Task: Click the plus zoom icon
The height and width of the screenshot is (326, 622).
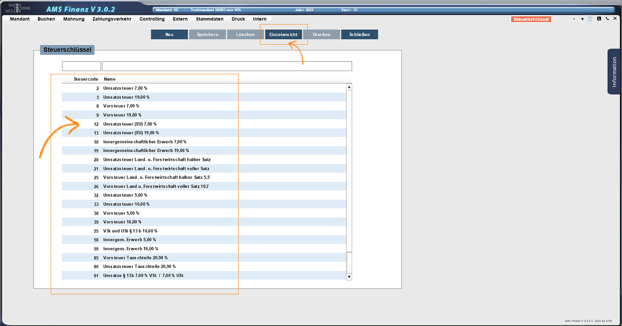Action: point(582,19)
